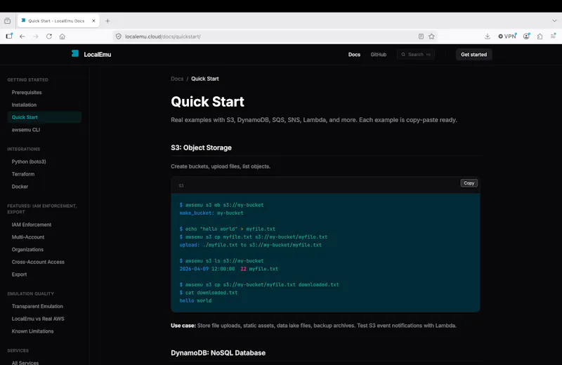Viewport: 562px width, 365px height.
Task: Click the Docs breadcrumb link
Action: click(177, 79)
